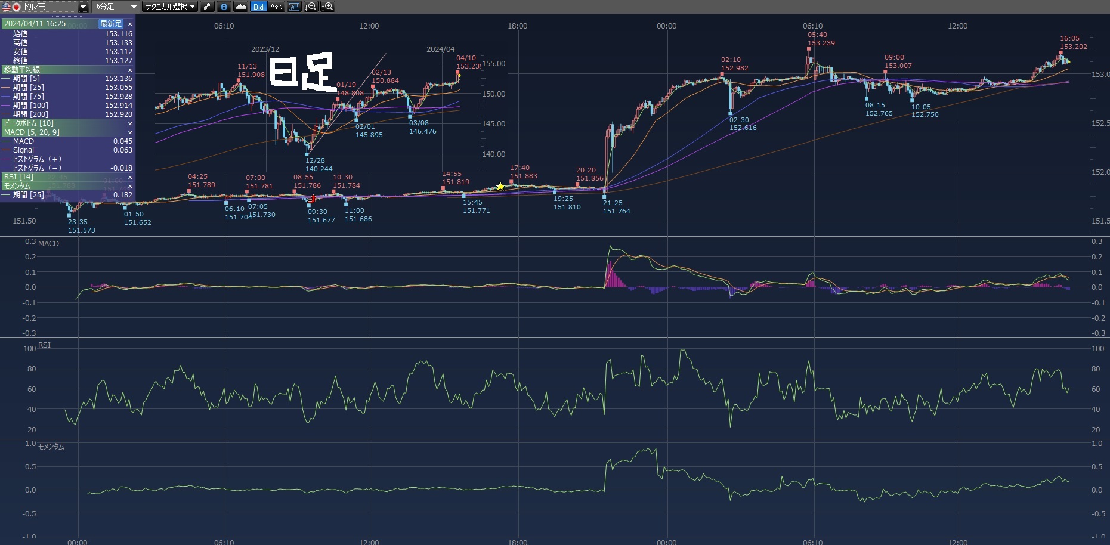Viewport: 1110px width, 545px height.
Task: Click the 最新足 button
Action: pos(111,24)
